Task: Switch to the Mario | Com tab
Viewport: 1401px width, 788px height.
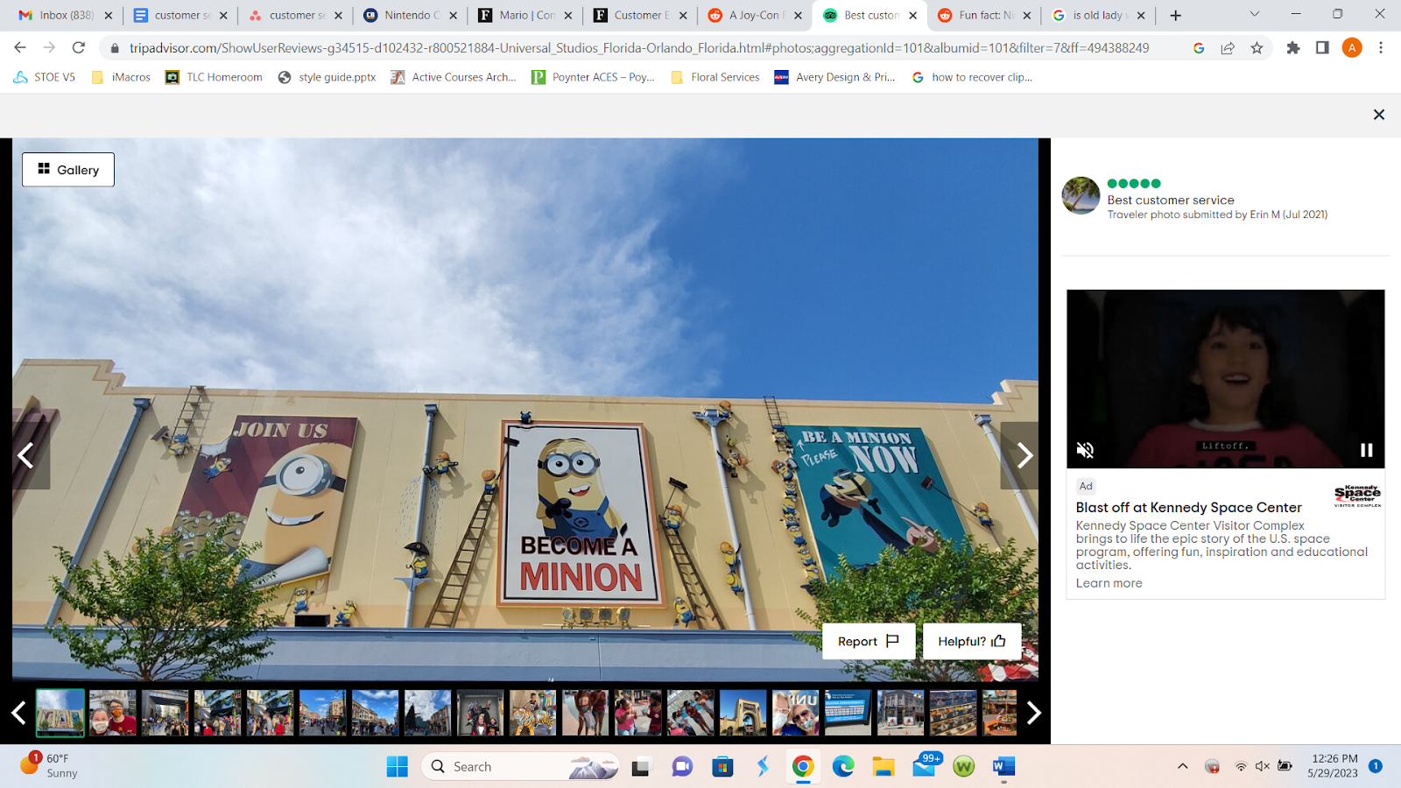Action: pyautogui.click(x=526, y=15)
